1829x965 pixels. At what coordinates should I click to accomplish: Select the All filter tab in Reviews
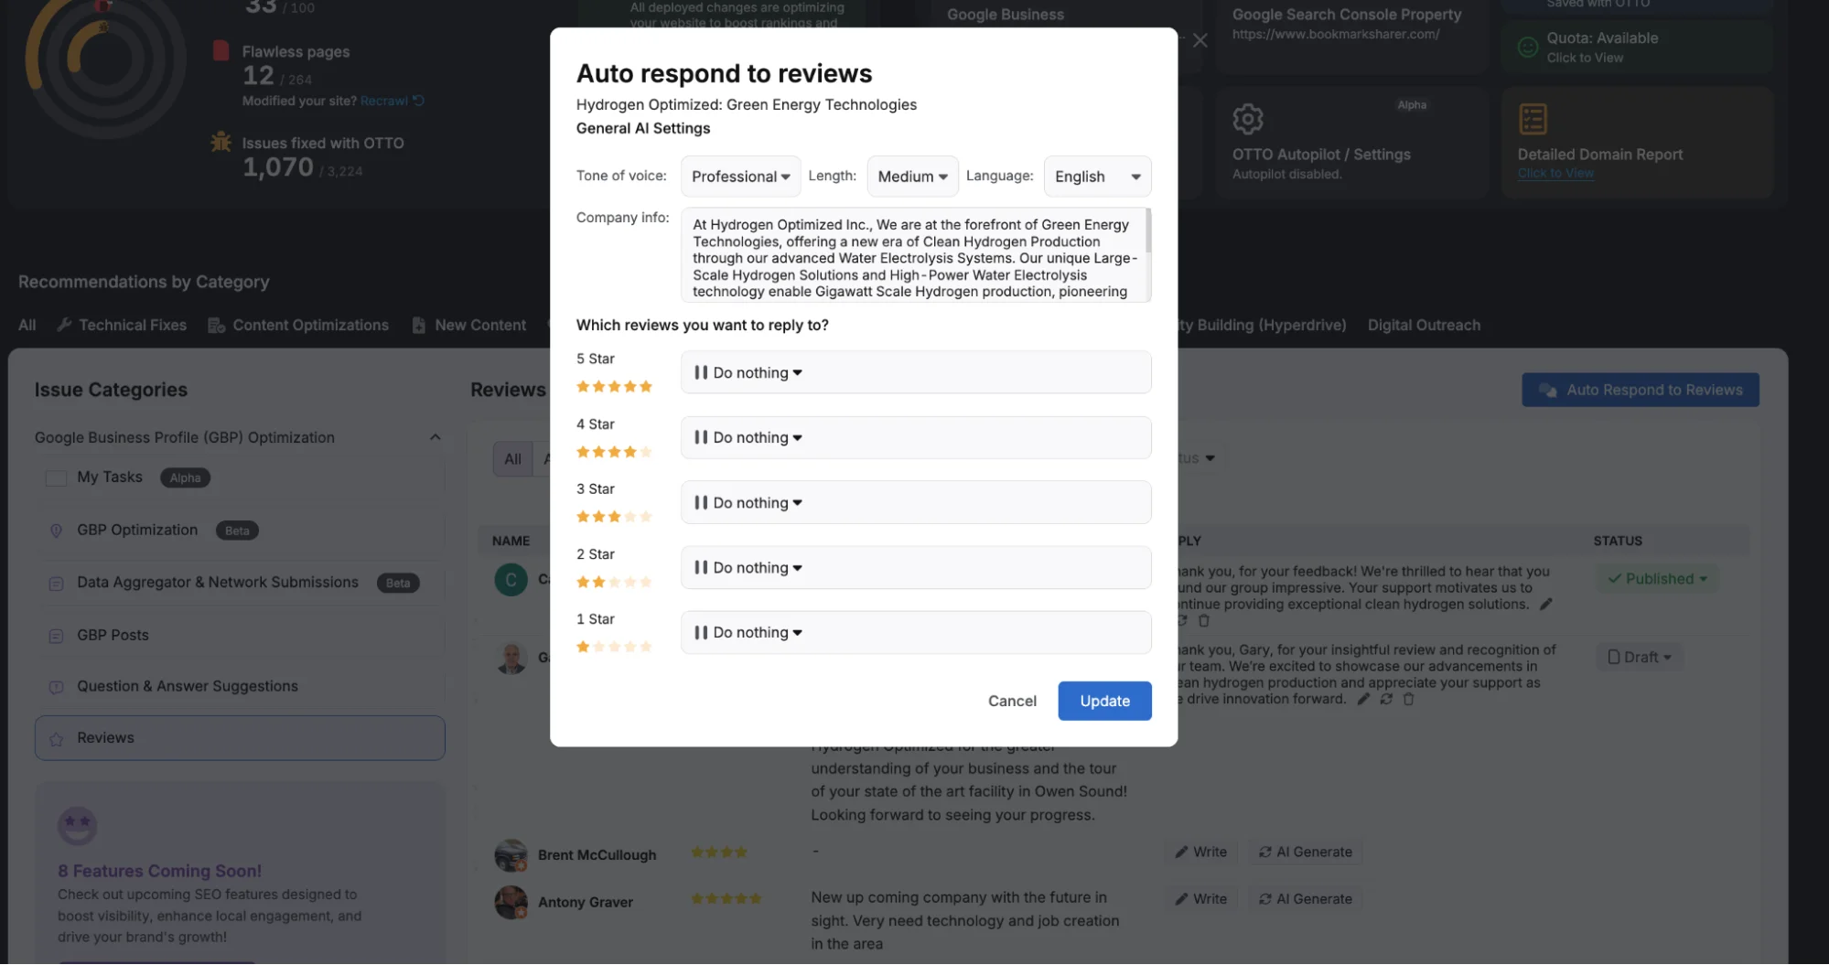click(512, 458)
